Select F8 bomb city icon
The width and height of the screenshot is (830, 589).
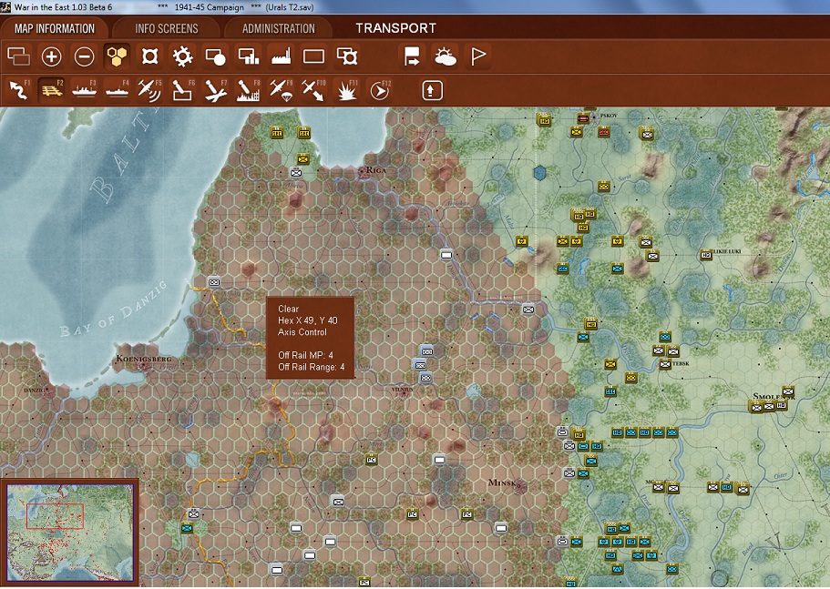pos(248,90)
